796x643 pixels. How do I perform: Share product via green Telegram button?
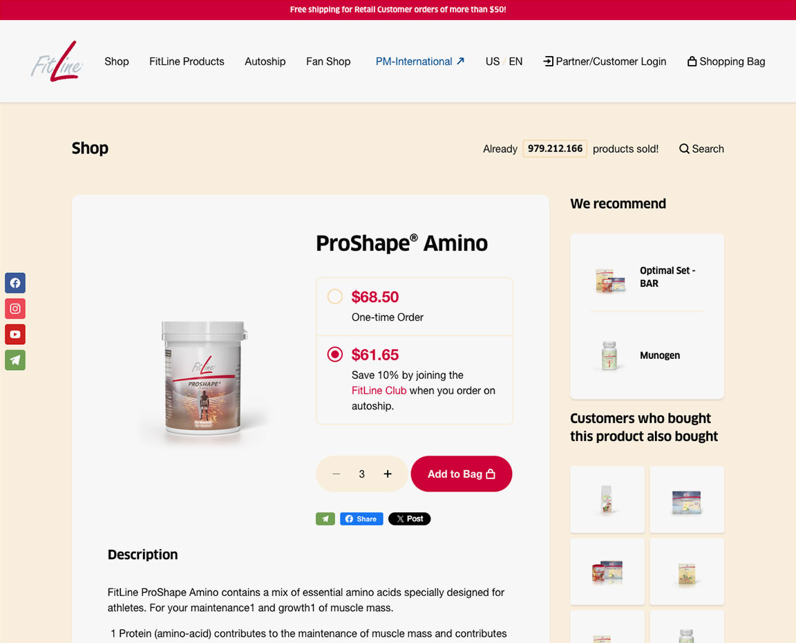(x=325, y=519)
